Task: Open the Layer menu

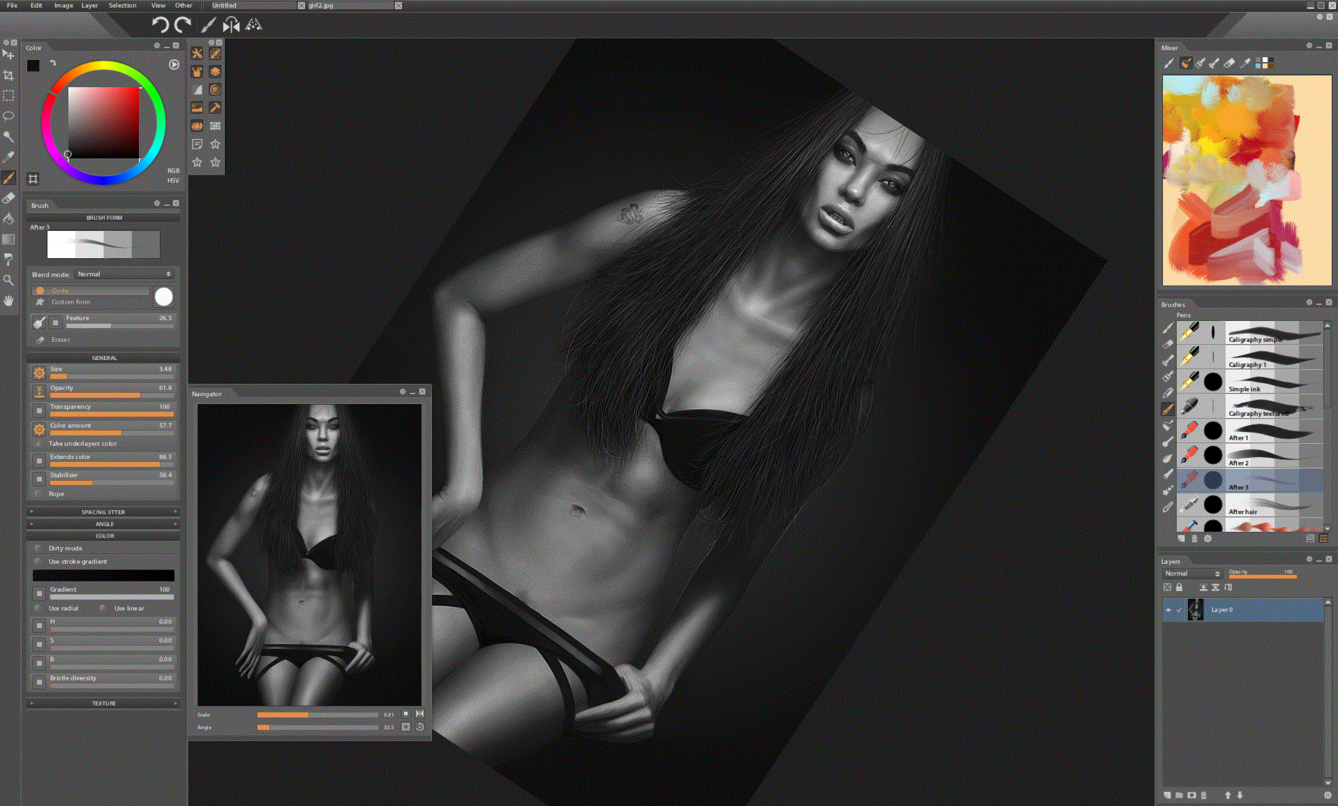Action: (x=89, y=5)
